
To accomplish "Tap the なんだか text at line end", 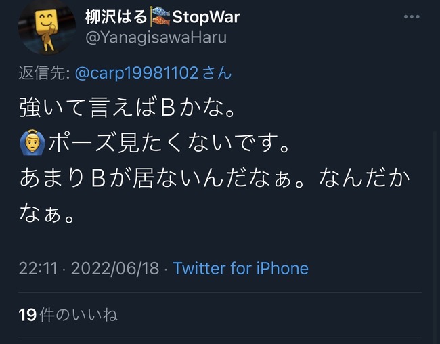I will pyautogui.click(x=364, y=178).
